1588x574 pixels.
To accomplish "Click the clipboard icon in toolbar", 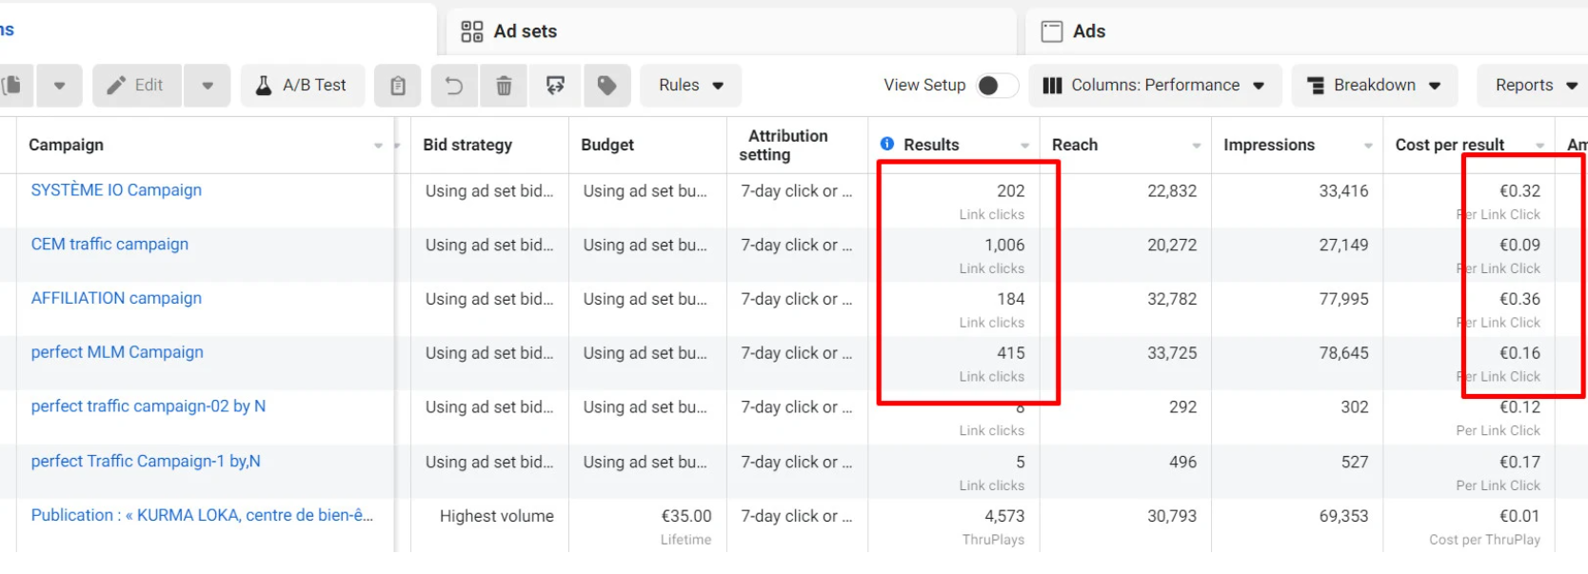I will tap(398, 86).
